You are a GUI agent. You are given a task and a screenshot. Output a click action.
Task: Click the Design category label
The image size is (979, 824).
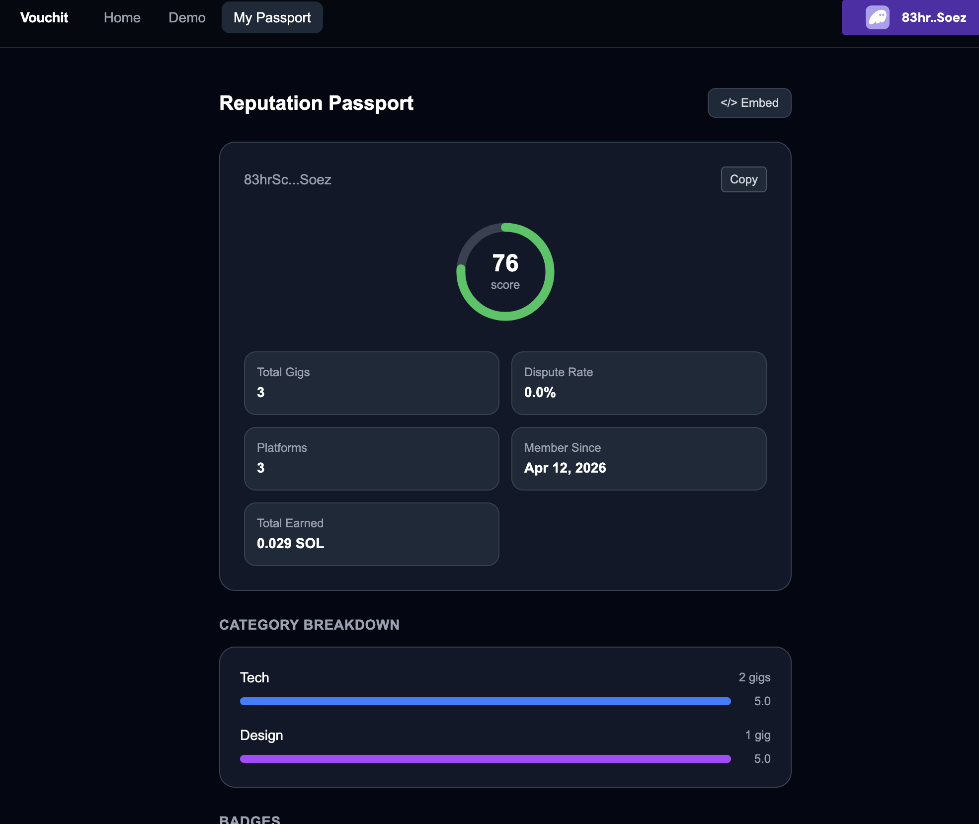click(x=261, y=735)
